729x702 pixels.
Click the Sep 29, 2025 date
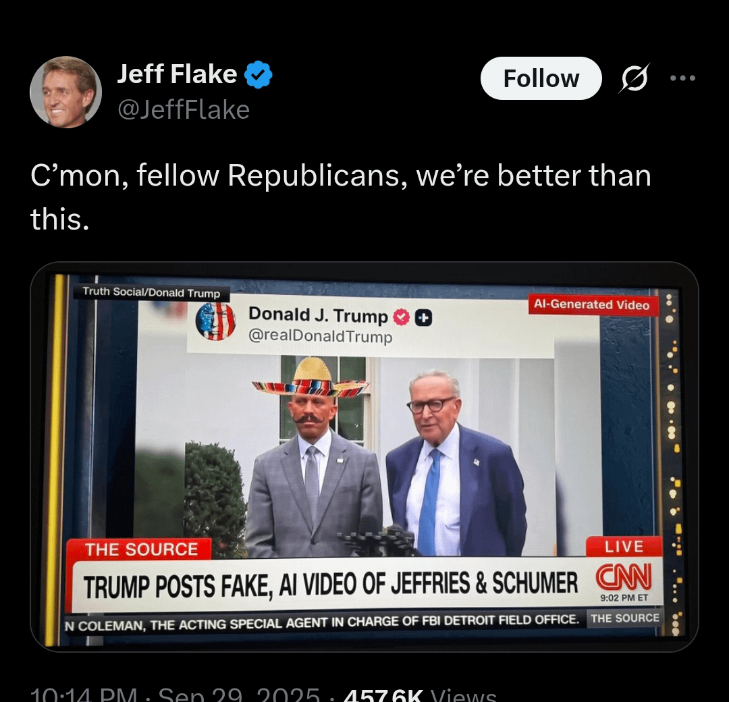pos(239,695)
